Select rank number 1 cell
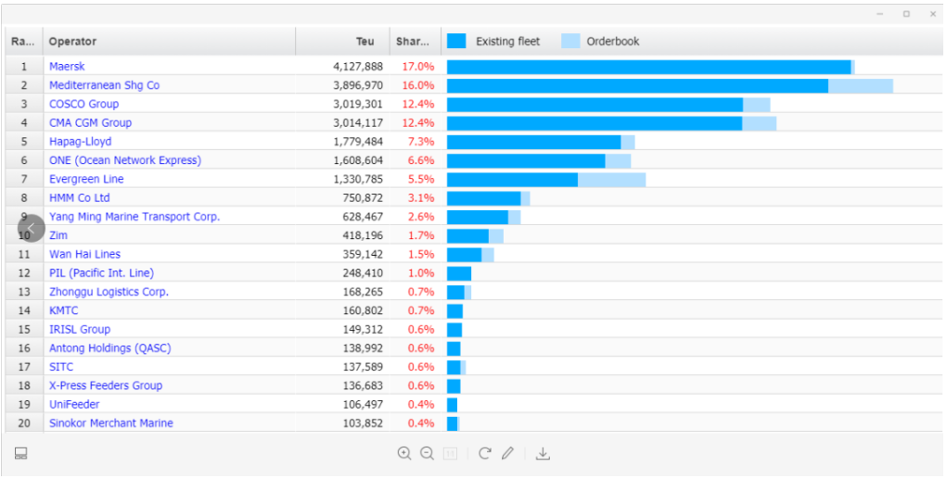This screenshot has width=947, height=479. point(24,67)
